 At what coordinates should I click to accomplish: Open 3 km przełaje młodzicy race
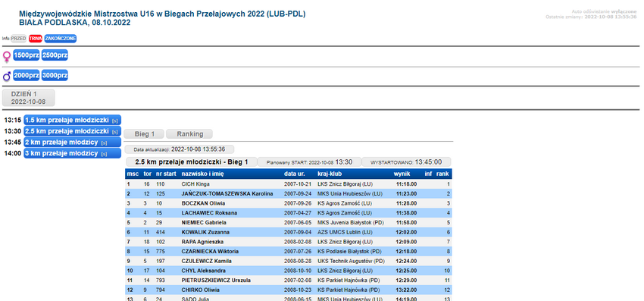[72, 153]
